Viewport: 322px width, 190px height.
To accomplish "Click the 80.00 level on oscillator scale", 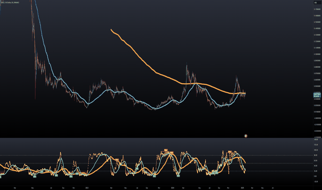I will [x=316, y=155].
